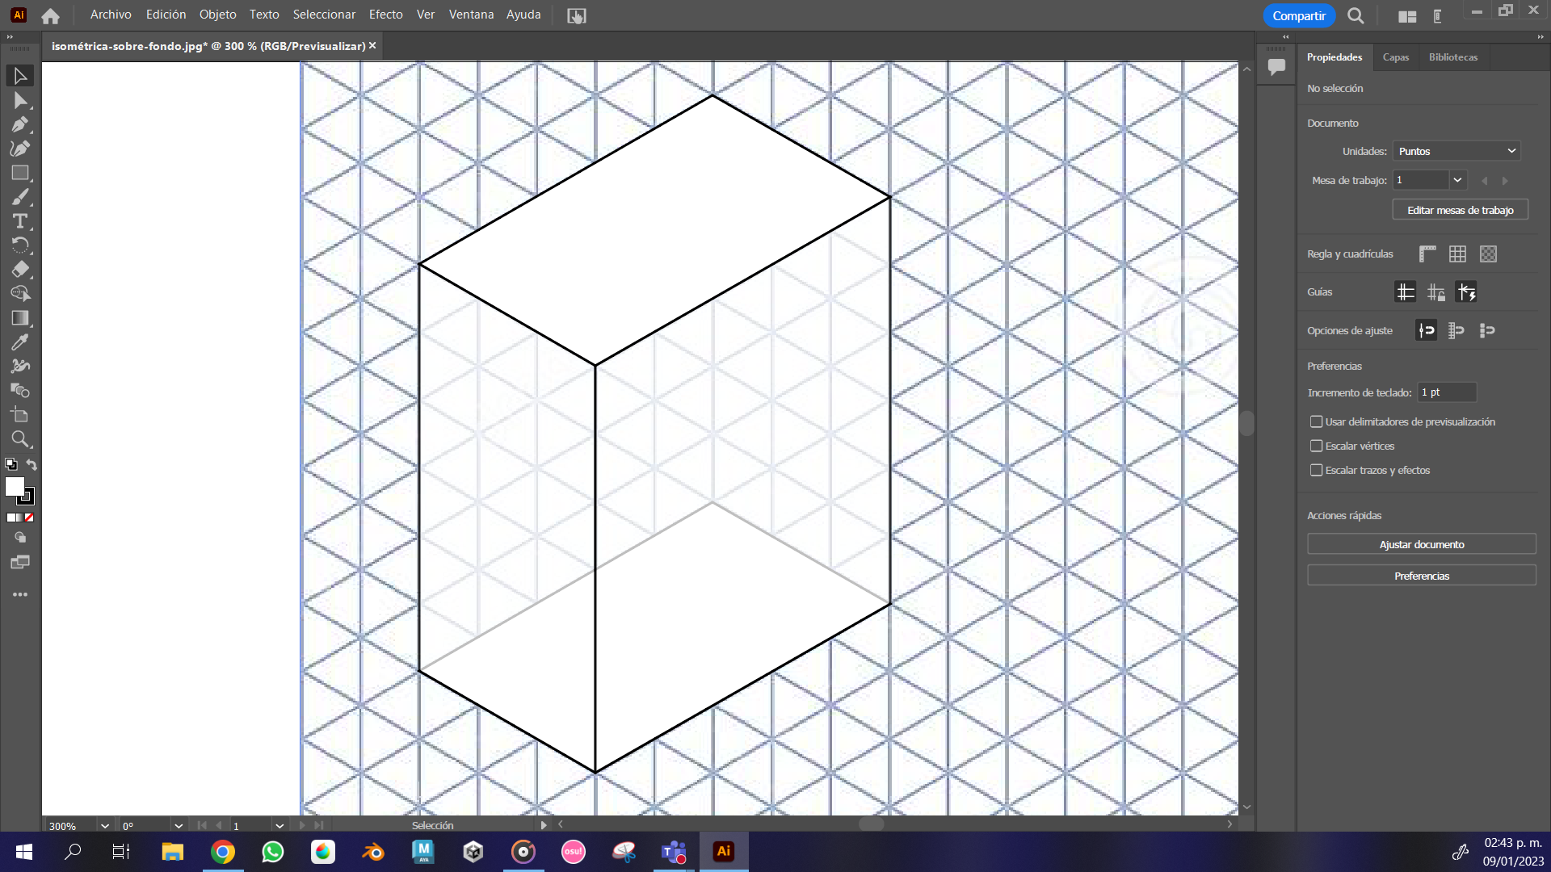Open the Efecto menu
Viewport: 1551px width, 872px height.
coord(386,15)
